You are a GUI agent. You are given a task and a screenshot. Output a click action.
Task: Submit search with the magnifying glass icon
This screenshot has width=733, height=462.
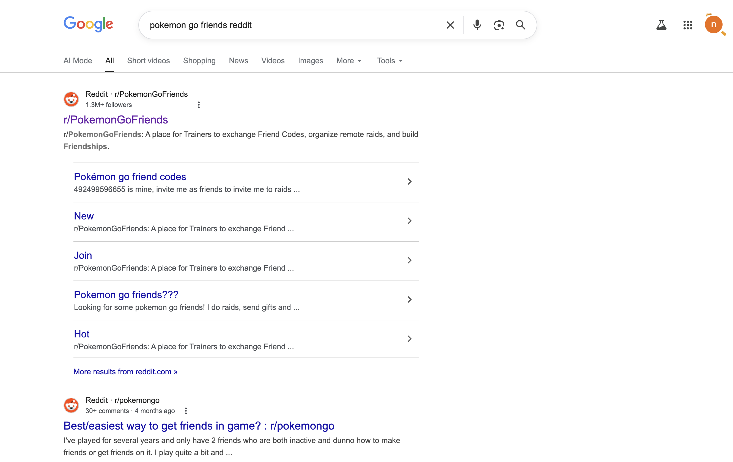521,25
